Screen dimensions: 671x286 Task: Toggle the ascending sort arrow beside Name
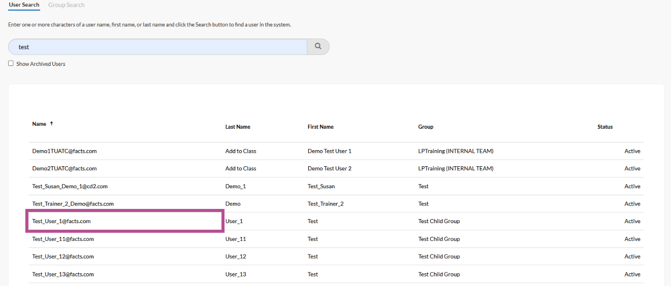pos(51,124)
